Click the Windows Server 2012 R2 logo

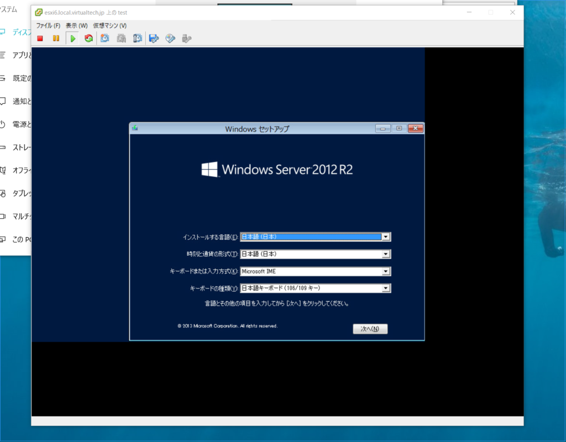tap(277, 169)
